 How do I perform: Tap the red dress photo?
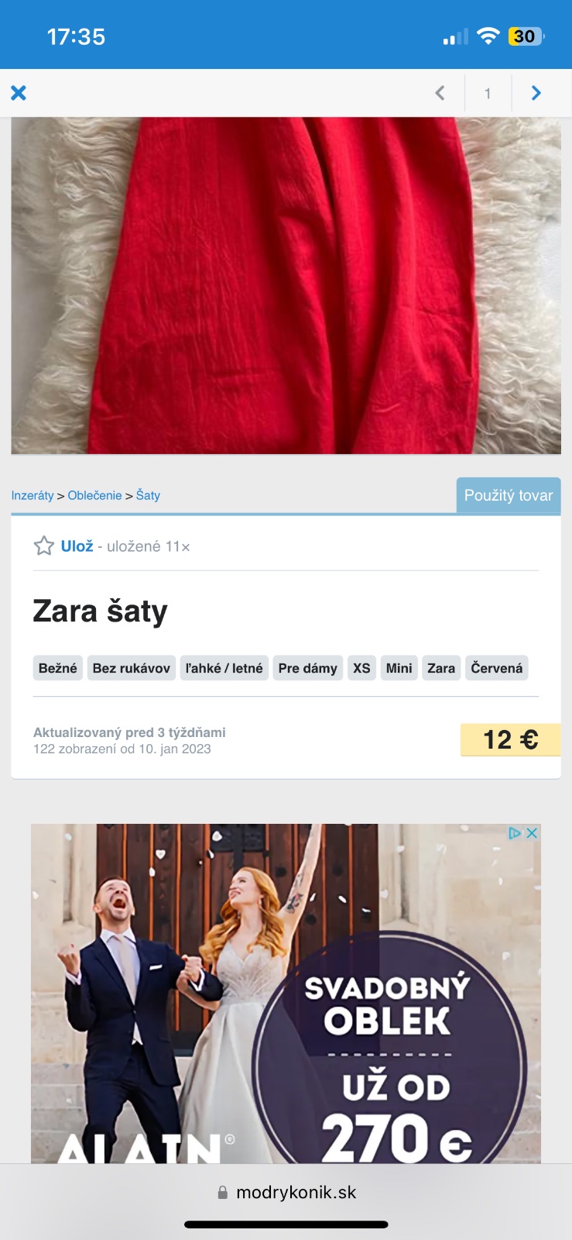coord(286,285)
